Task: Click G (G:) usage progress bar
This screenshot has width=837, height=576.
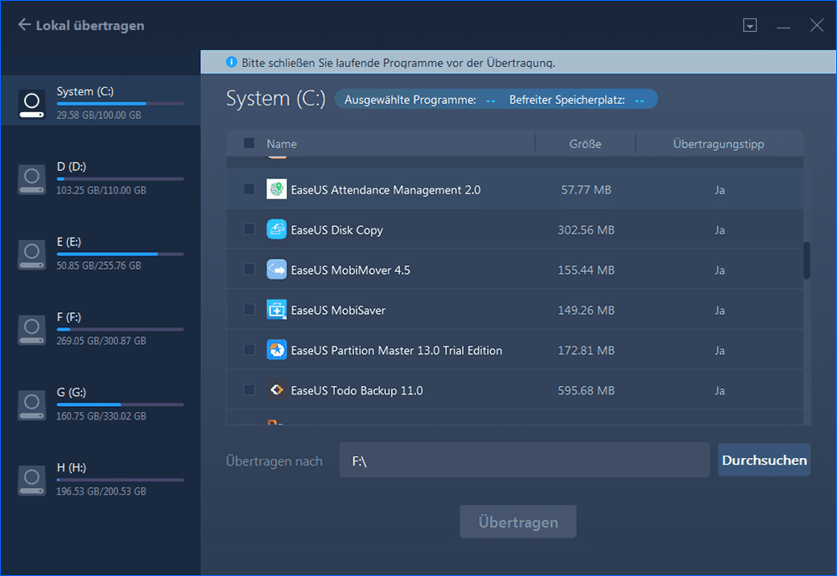Action: point(120,404)
